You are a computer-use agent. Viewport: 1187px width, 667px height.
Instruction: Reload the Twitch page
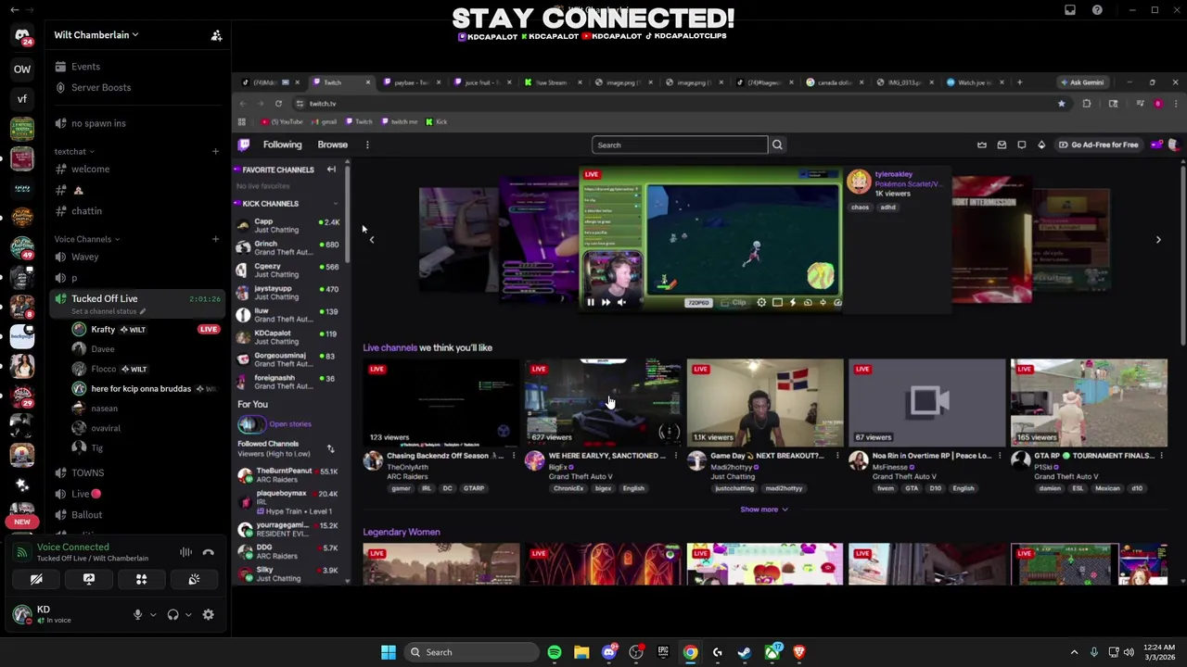coord(278,104)
